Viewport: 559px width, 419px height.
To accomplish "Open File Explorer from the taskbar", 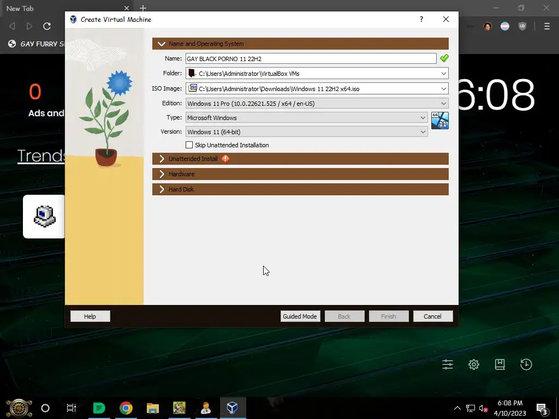I will click(x=153, y=408).
